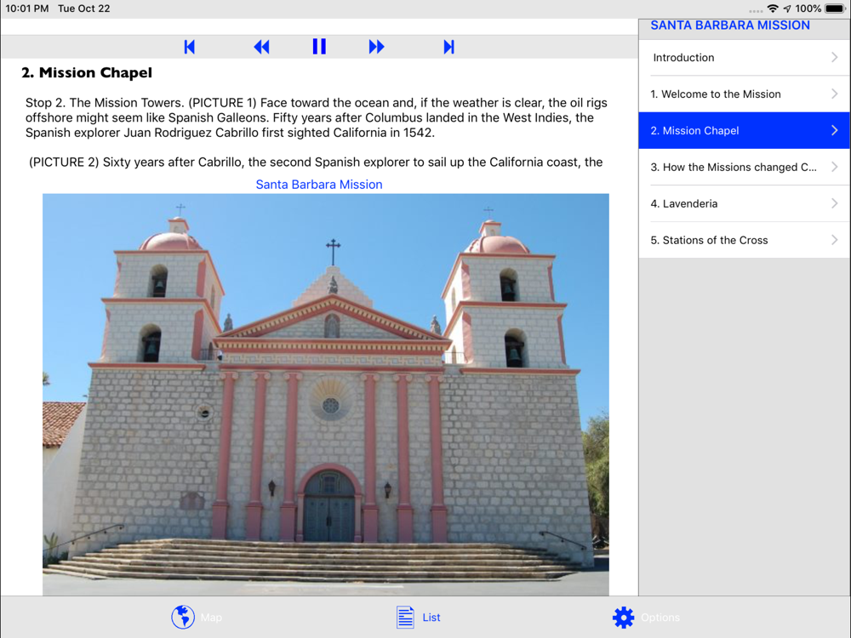Tap the location services arrow icon
The height and width of the screenshot is (638, 851).
click(x=787, y=9)
